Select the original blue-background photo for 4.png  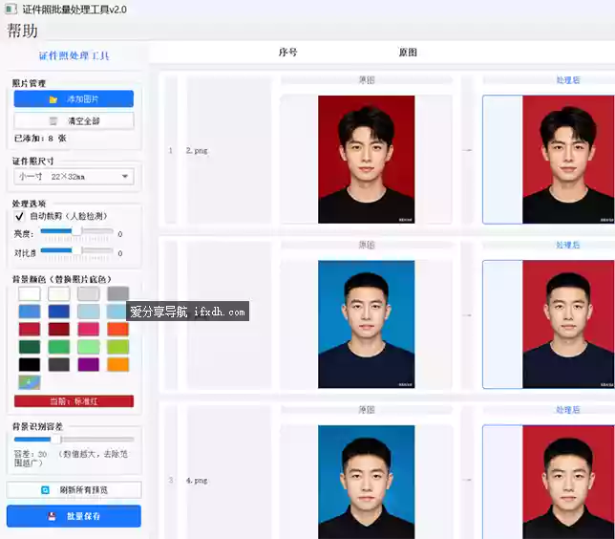click(x=367, y=482)
